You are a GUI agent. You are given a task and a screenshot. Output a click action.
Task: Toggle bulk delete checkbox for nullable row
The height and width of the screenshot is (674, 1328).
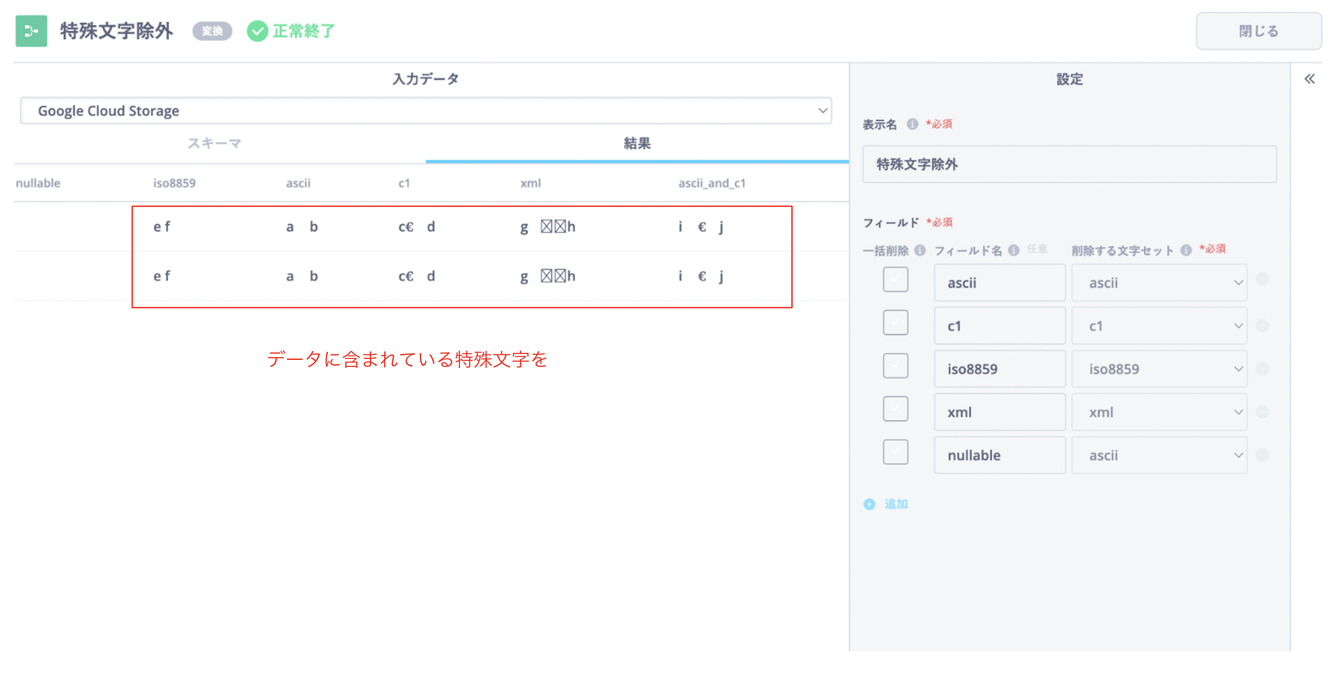point(895,452)
